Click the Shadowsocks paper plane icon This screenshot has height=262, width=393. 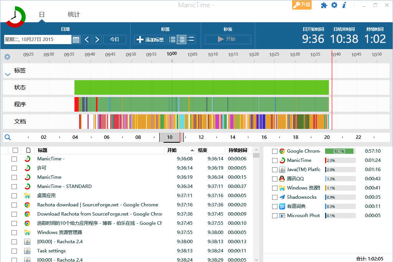[282, 197]
